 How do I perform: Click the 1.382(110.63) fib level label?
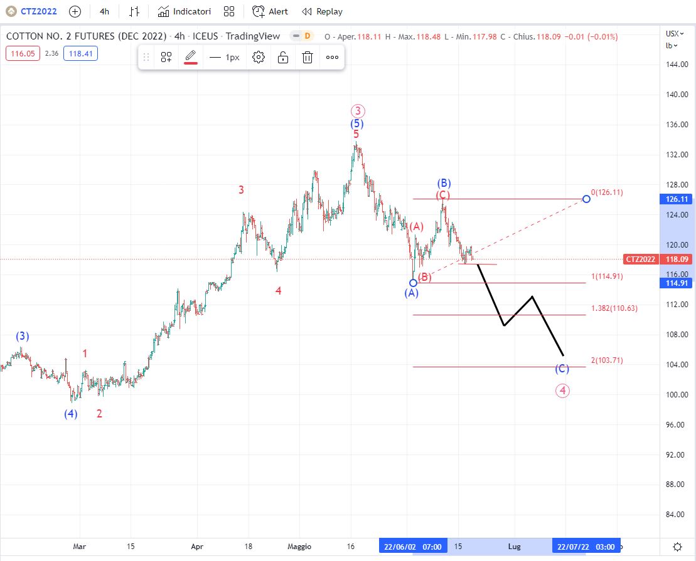614,308
